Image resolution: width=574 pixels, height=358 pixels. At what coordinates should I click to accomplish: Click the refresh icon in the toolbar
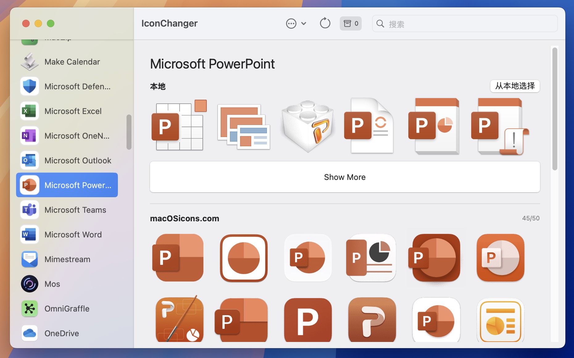(x=325, y=23)
